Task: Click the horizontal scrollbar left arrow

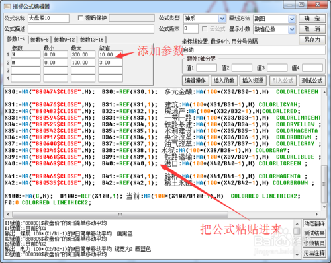Action: coord(8,214)
